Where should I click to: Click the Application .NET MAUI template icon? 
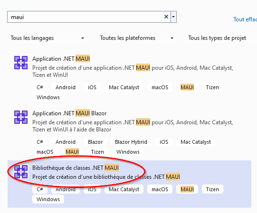(x=21, y=63)
